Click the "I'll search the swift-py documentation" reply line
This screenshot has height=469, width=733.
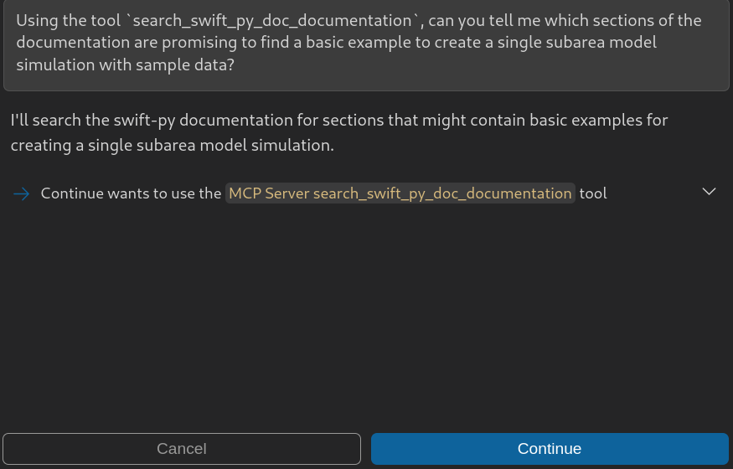168,120
